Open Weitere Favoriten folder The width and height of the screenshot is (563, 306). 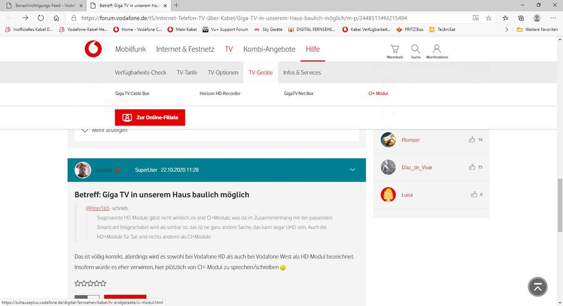[537, 29]
